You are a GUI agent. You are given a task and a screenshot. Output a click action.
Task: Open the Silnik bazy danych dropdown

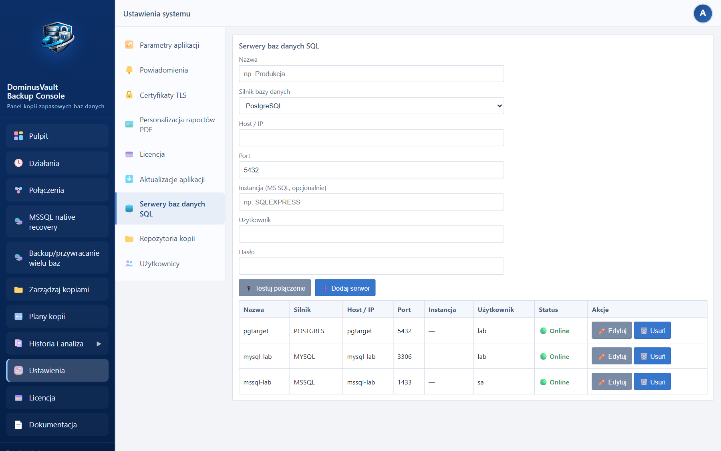[371, 106]
